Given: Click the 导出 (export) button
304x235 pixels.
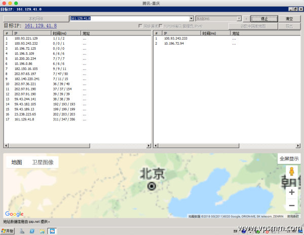Looking at the screenshot, I should click(289, 26).
